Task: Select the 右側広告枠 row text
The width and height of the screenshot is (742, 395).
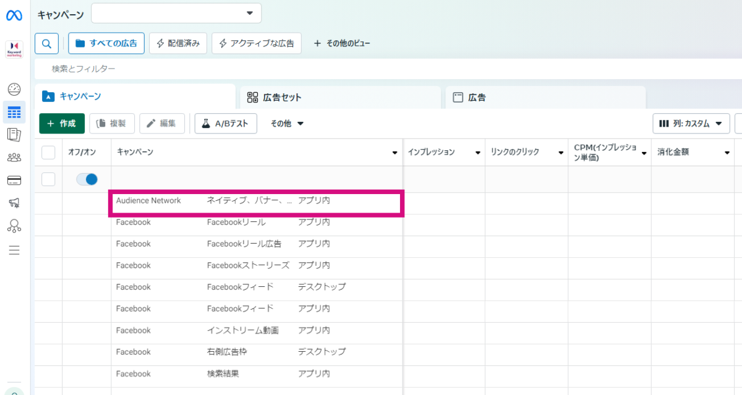Action: tap(228, 352)
